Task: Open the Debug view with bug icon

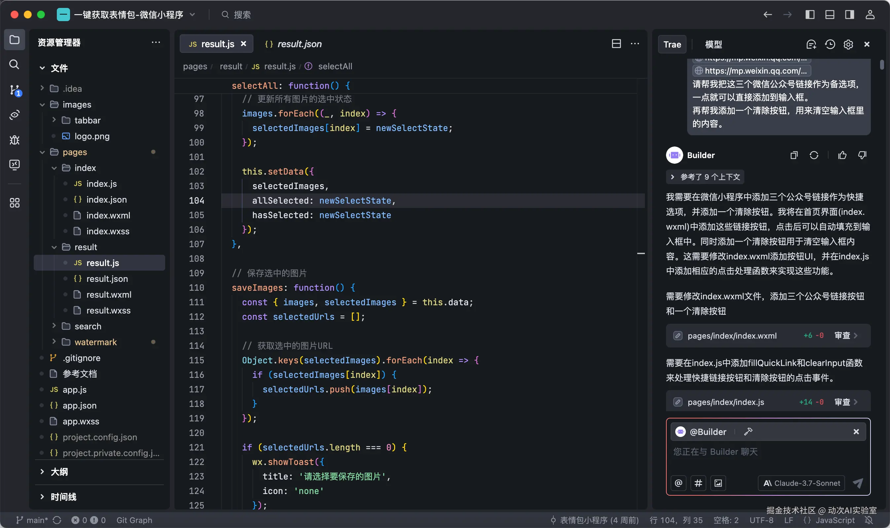Action: point(14,140)
